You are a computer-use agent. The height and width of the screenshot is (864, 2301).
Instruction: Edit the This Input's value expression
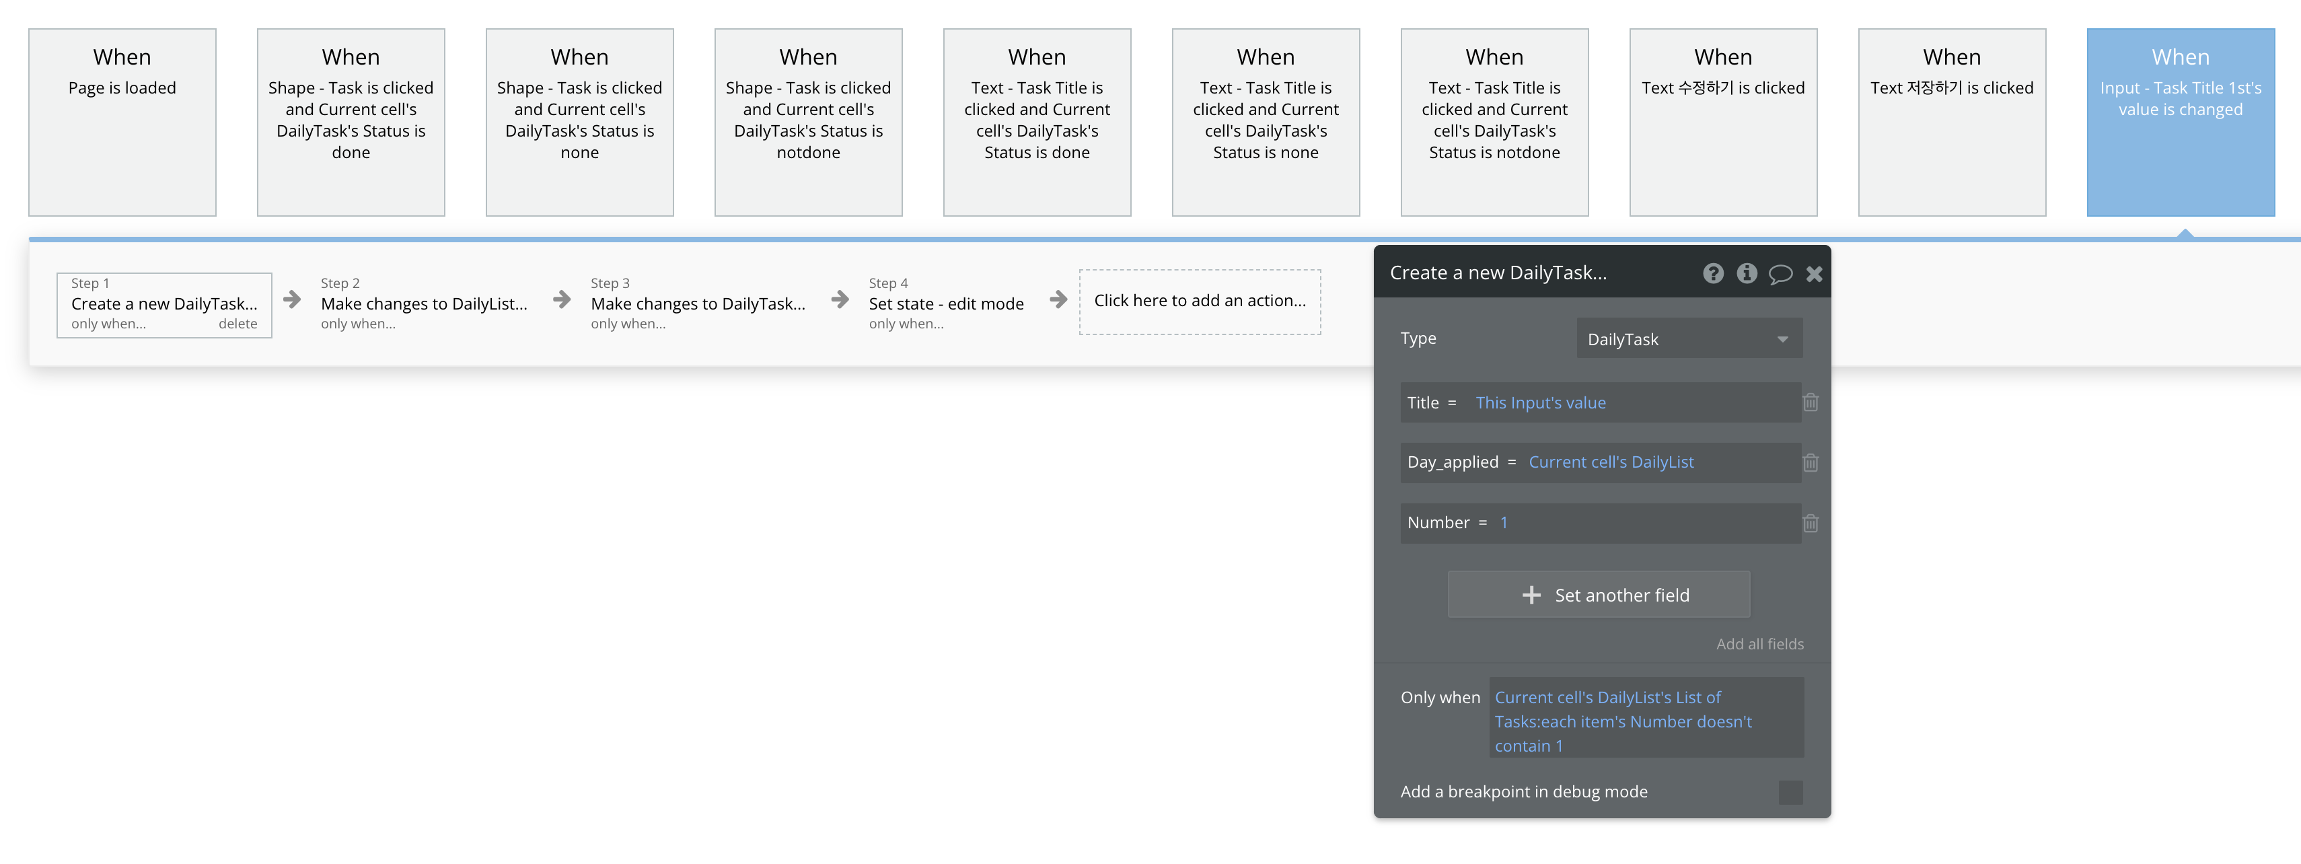point(1540,403)
